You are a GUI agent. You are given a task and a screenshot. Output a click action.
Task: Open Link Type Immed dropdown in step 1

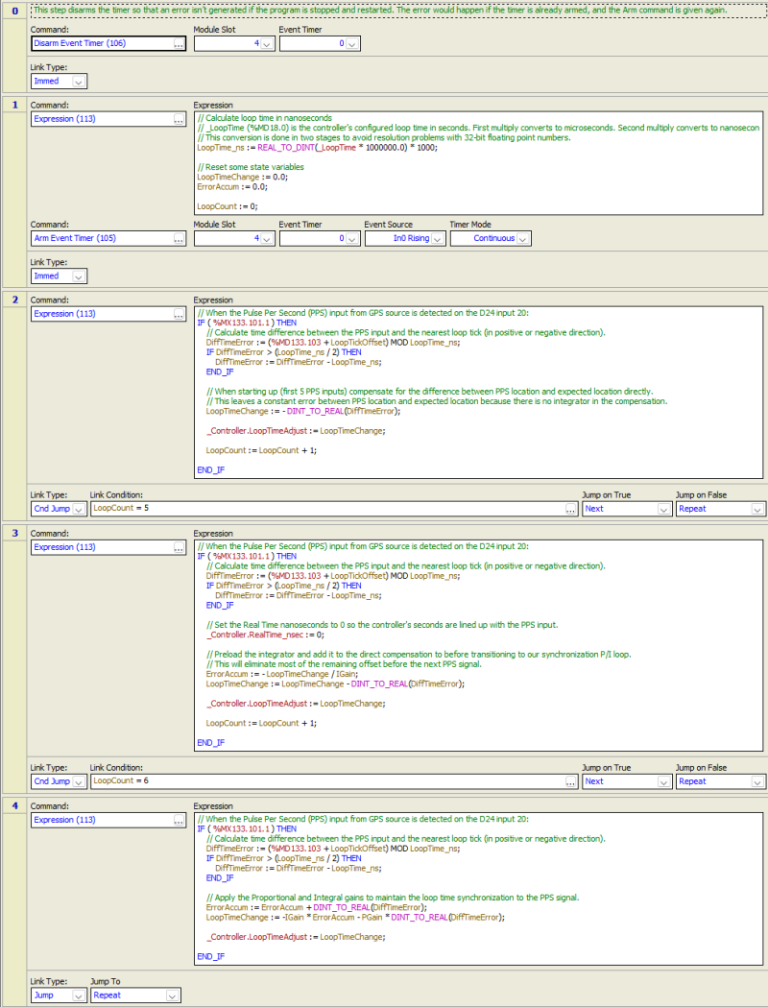pos(79,276)
